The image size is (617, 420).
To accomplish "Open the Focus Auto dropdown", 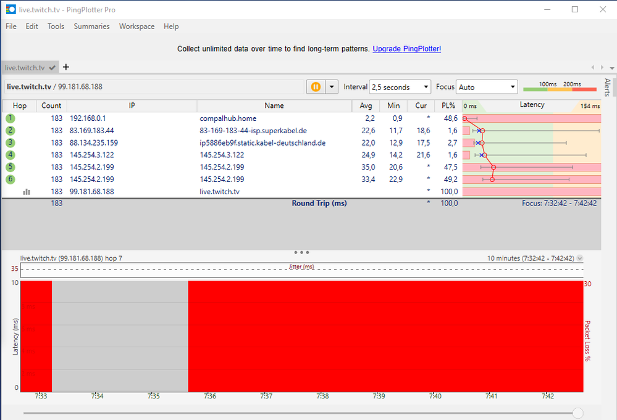I will click(487, 87).
